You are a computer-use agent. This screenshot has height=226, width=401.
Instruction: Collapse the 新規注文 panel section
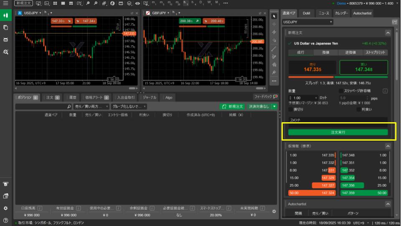click(x=388, y=33)
